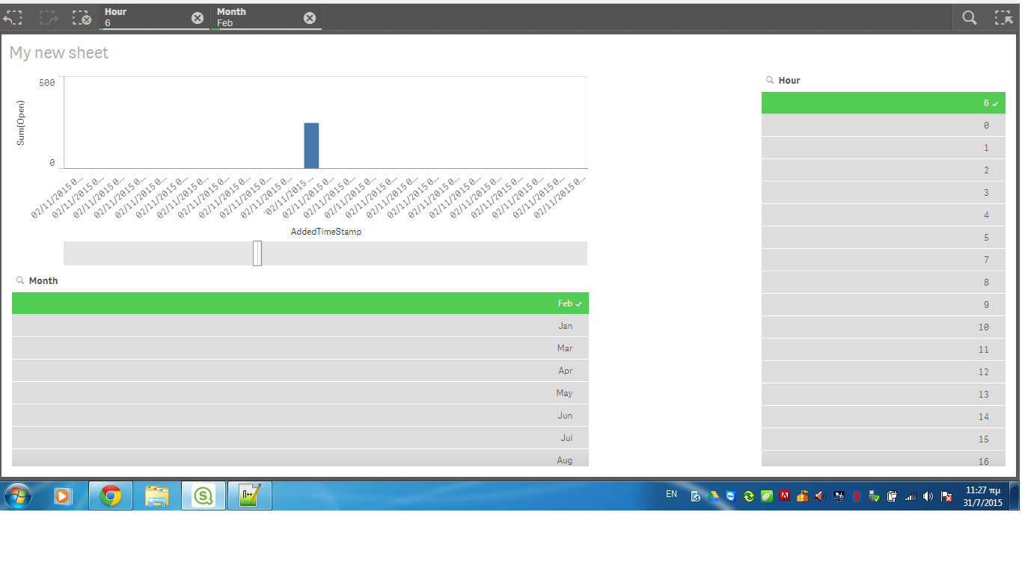Search within the Month filter pane
The height and width of the screenshot is (574, 1022).
coord(20,280)
